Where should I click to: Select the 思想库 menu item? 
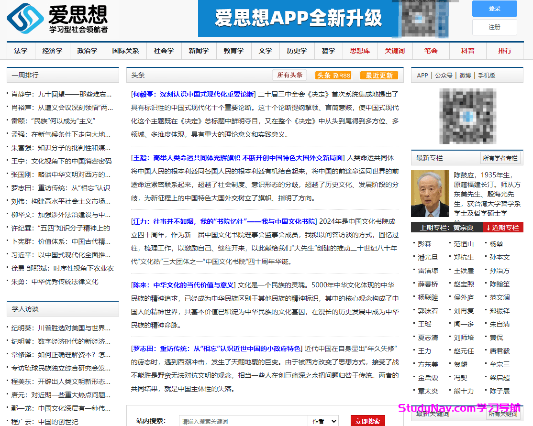pyautogui.click(x=360, y=51)
